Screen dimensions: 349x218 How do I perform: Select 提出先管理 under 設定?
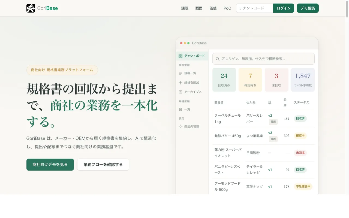tap(180, 126)
